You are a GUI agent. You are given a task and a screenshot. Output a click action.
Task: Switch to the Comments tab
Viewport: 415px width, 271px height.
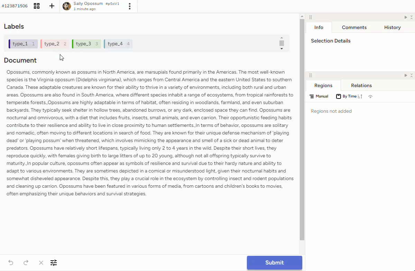pyautogui.click(x=354, y=27)
